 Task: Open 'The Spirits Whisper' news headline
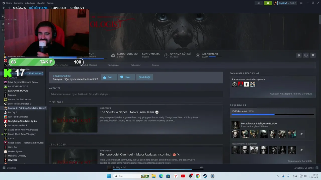[x=129, y=112]
